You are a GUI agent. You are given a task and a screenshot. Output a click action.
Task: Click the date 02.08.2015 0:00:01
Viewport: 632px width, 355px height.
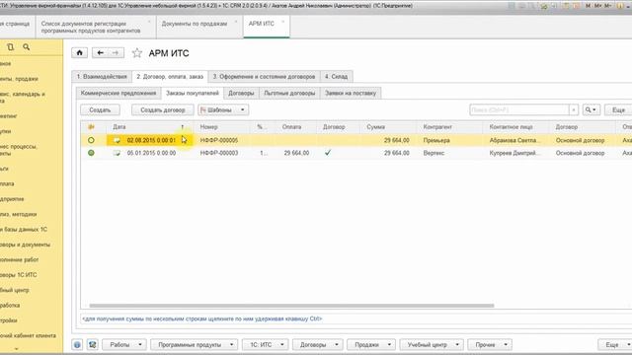point(151,140)
